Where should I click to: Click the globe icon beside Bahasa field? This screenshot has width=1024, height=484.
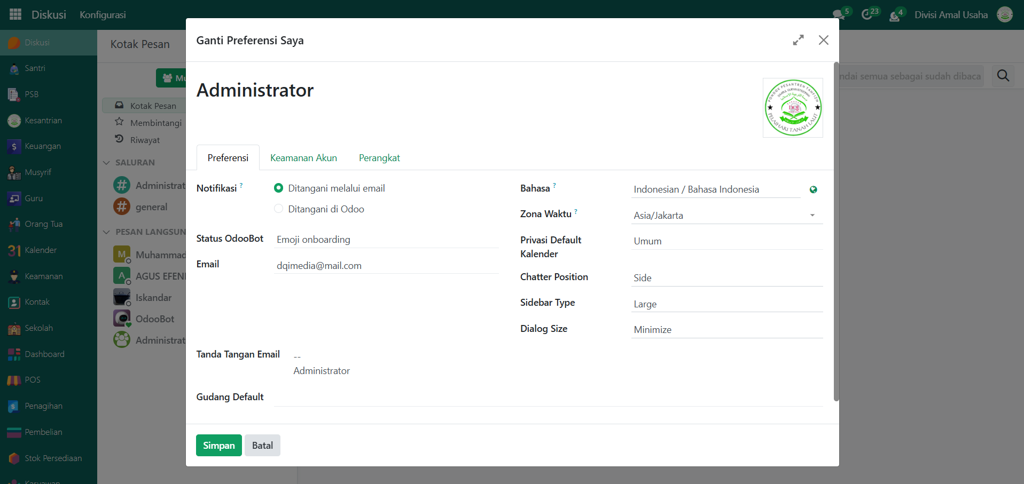click(813, 189)
